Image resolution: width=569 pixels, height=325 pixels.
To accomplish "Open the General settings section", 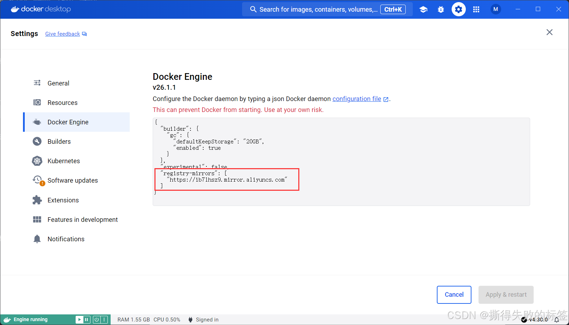I will coord(77,83).
